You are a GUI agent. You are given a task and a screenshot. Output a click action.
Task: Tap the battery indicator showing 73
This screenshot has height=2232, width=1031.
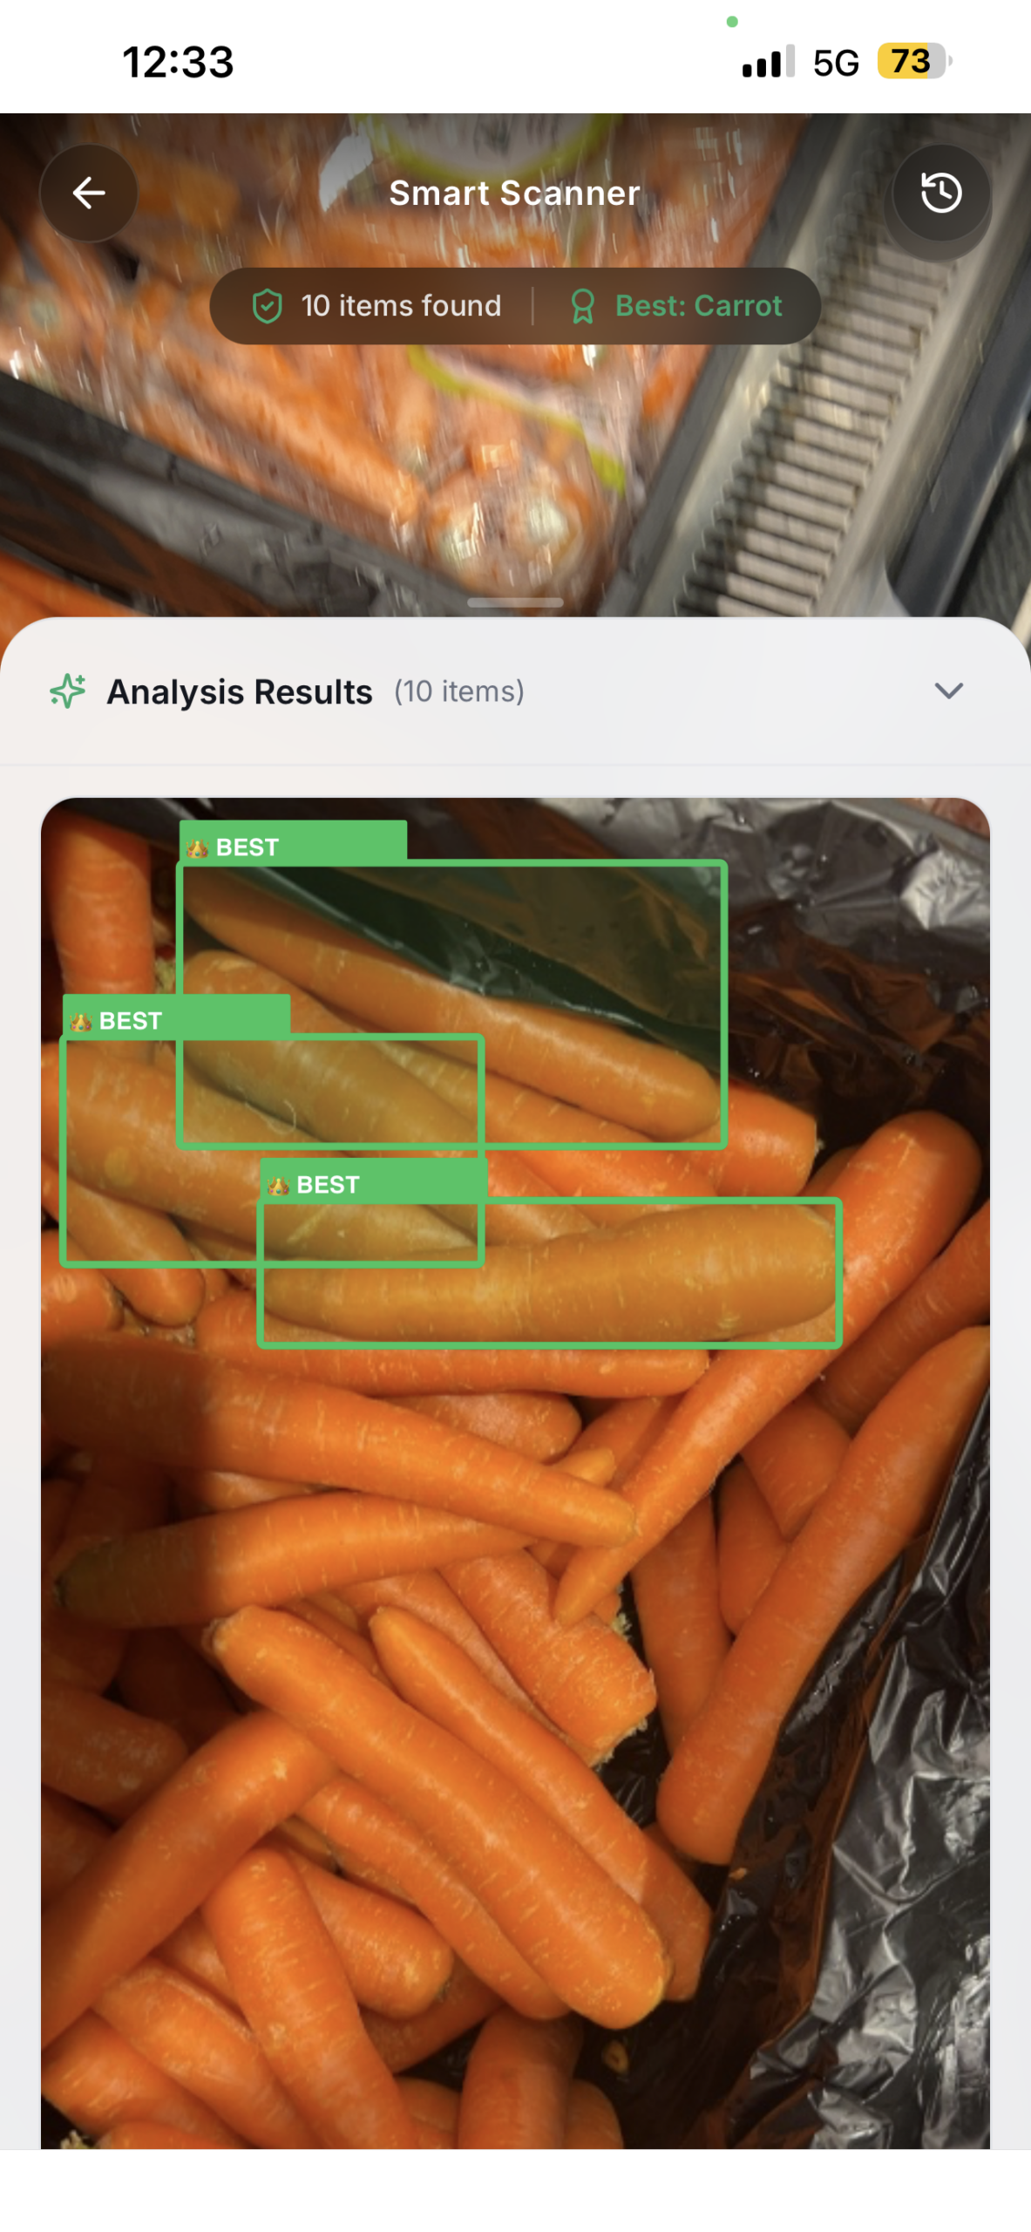pyautogui.click(x=913, y=61)
